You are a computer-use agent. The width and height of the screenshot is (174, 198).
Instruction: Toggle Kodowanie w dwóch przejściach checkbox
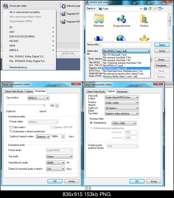point(11,132)
